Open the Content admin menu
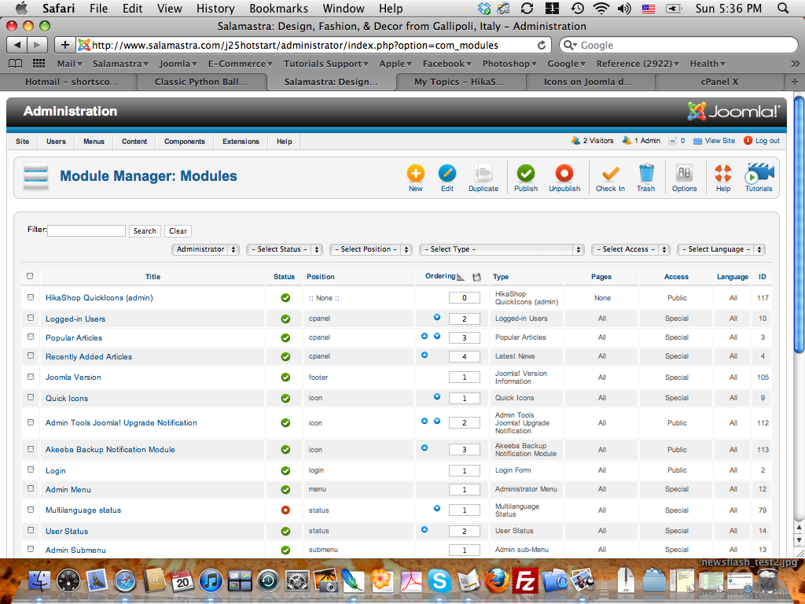Viewport: 805px width, 604px height. [134, 142]
